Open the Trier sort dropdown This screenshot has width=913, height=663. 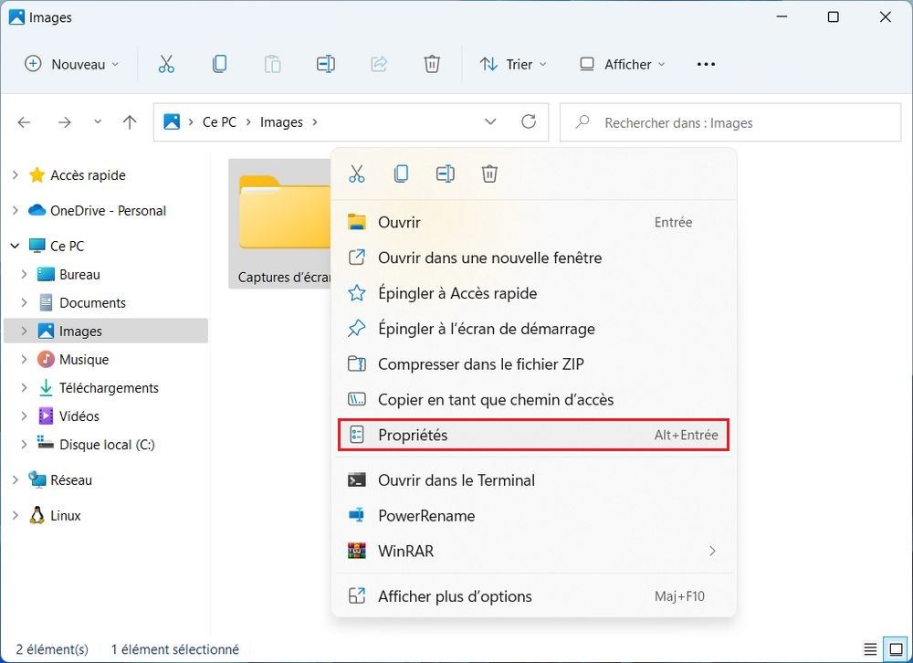coord(513,64)
